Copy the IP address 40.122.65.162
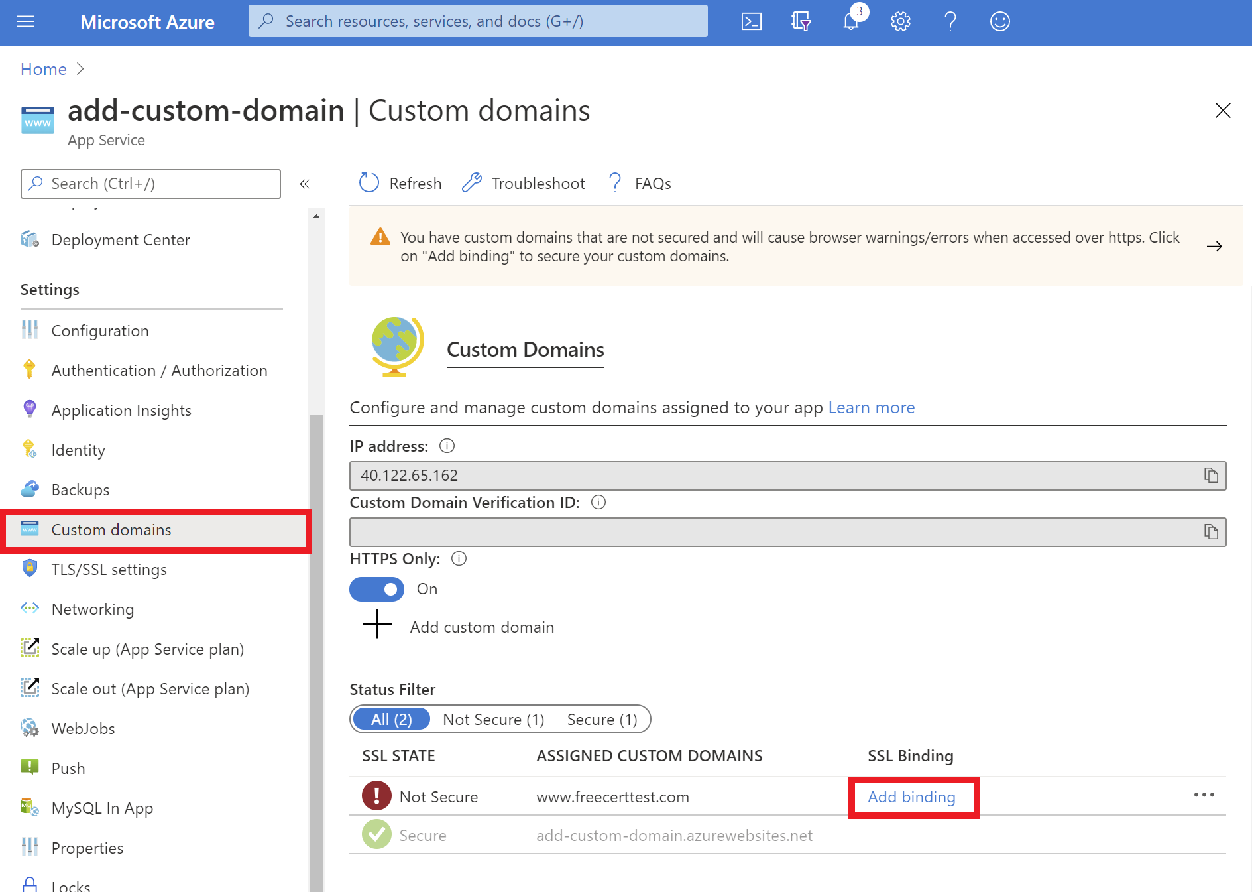This screenshot has height=892, width=1252. point(1212,476)
